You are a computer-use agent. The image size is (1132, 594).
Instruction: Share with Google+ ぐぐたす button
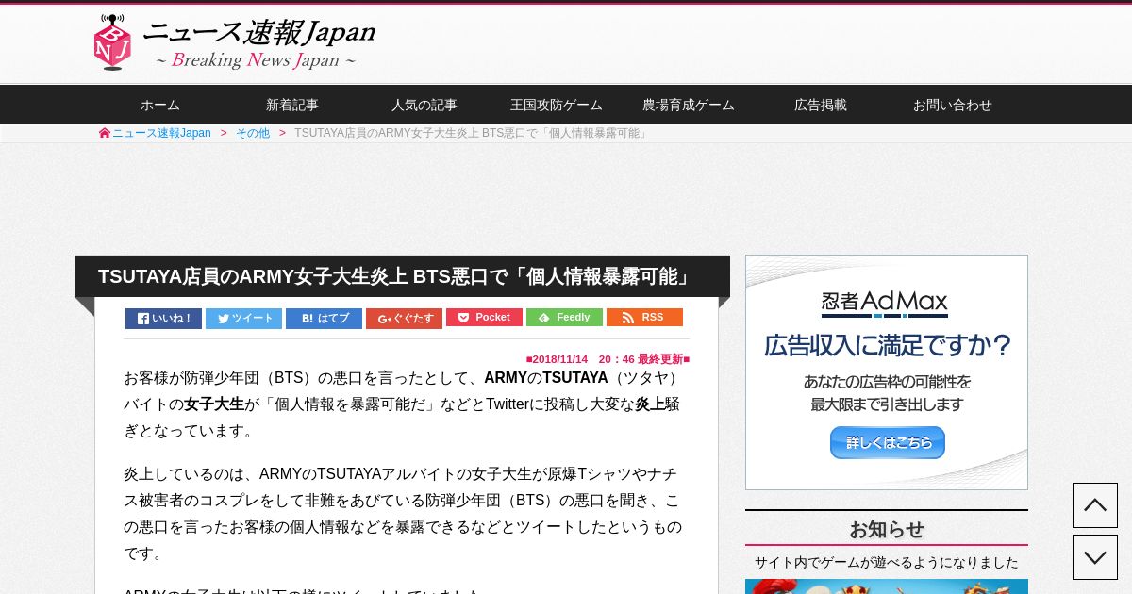point(404,318)
